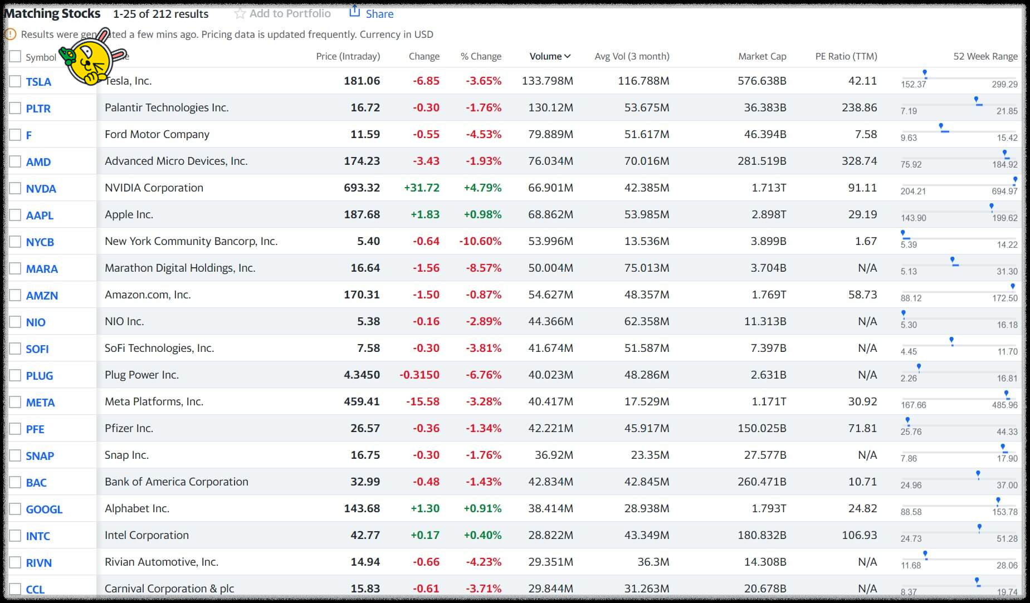
Task: Toggle the select-all Symbol header checkbox
Action: pyautogui.click(x=16, y=56)
